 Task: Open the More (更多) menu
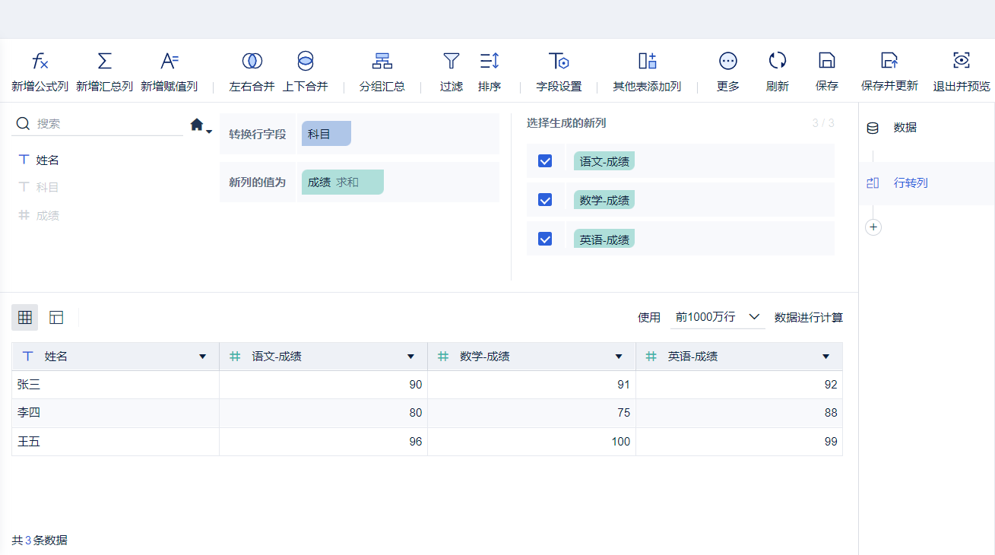[728, 72]
